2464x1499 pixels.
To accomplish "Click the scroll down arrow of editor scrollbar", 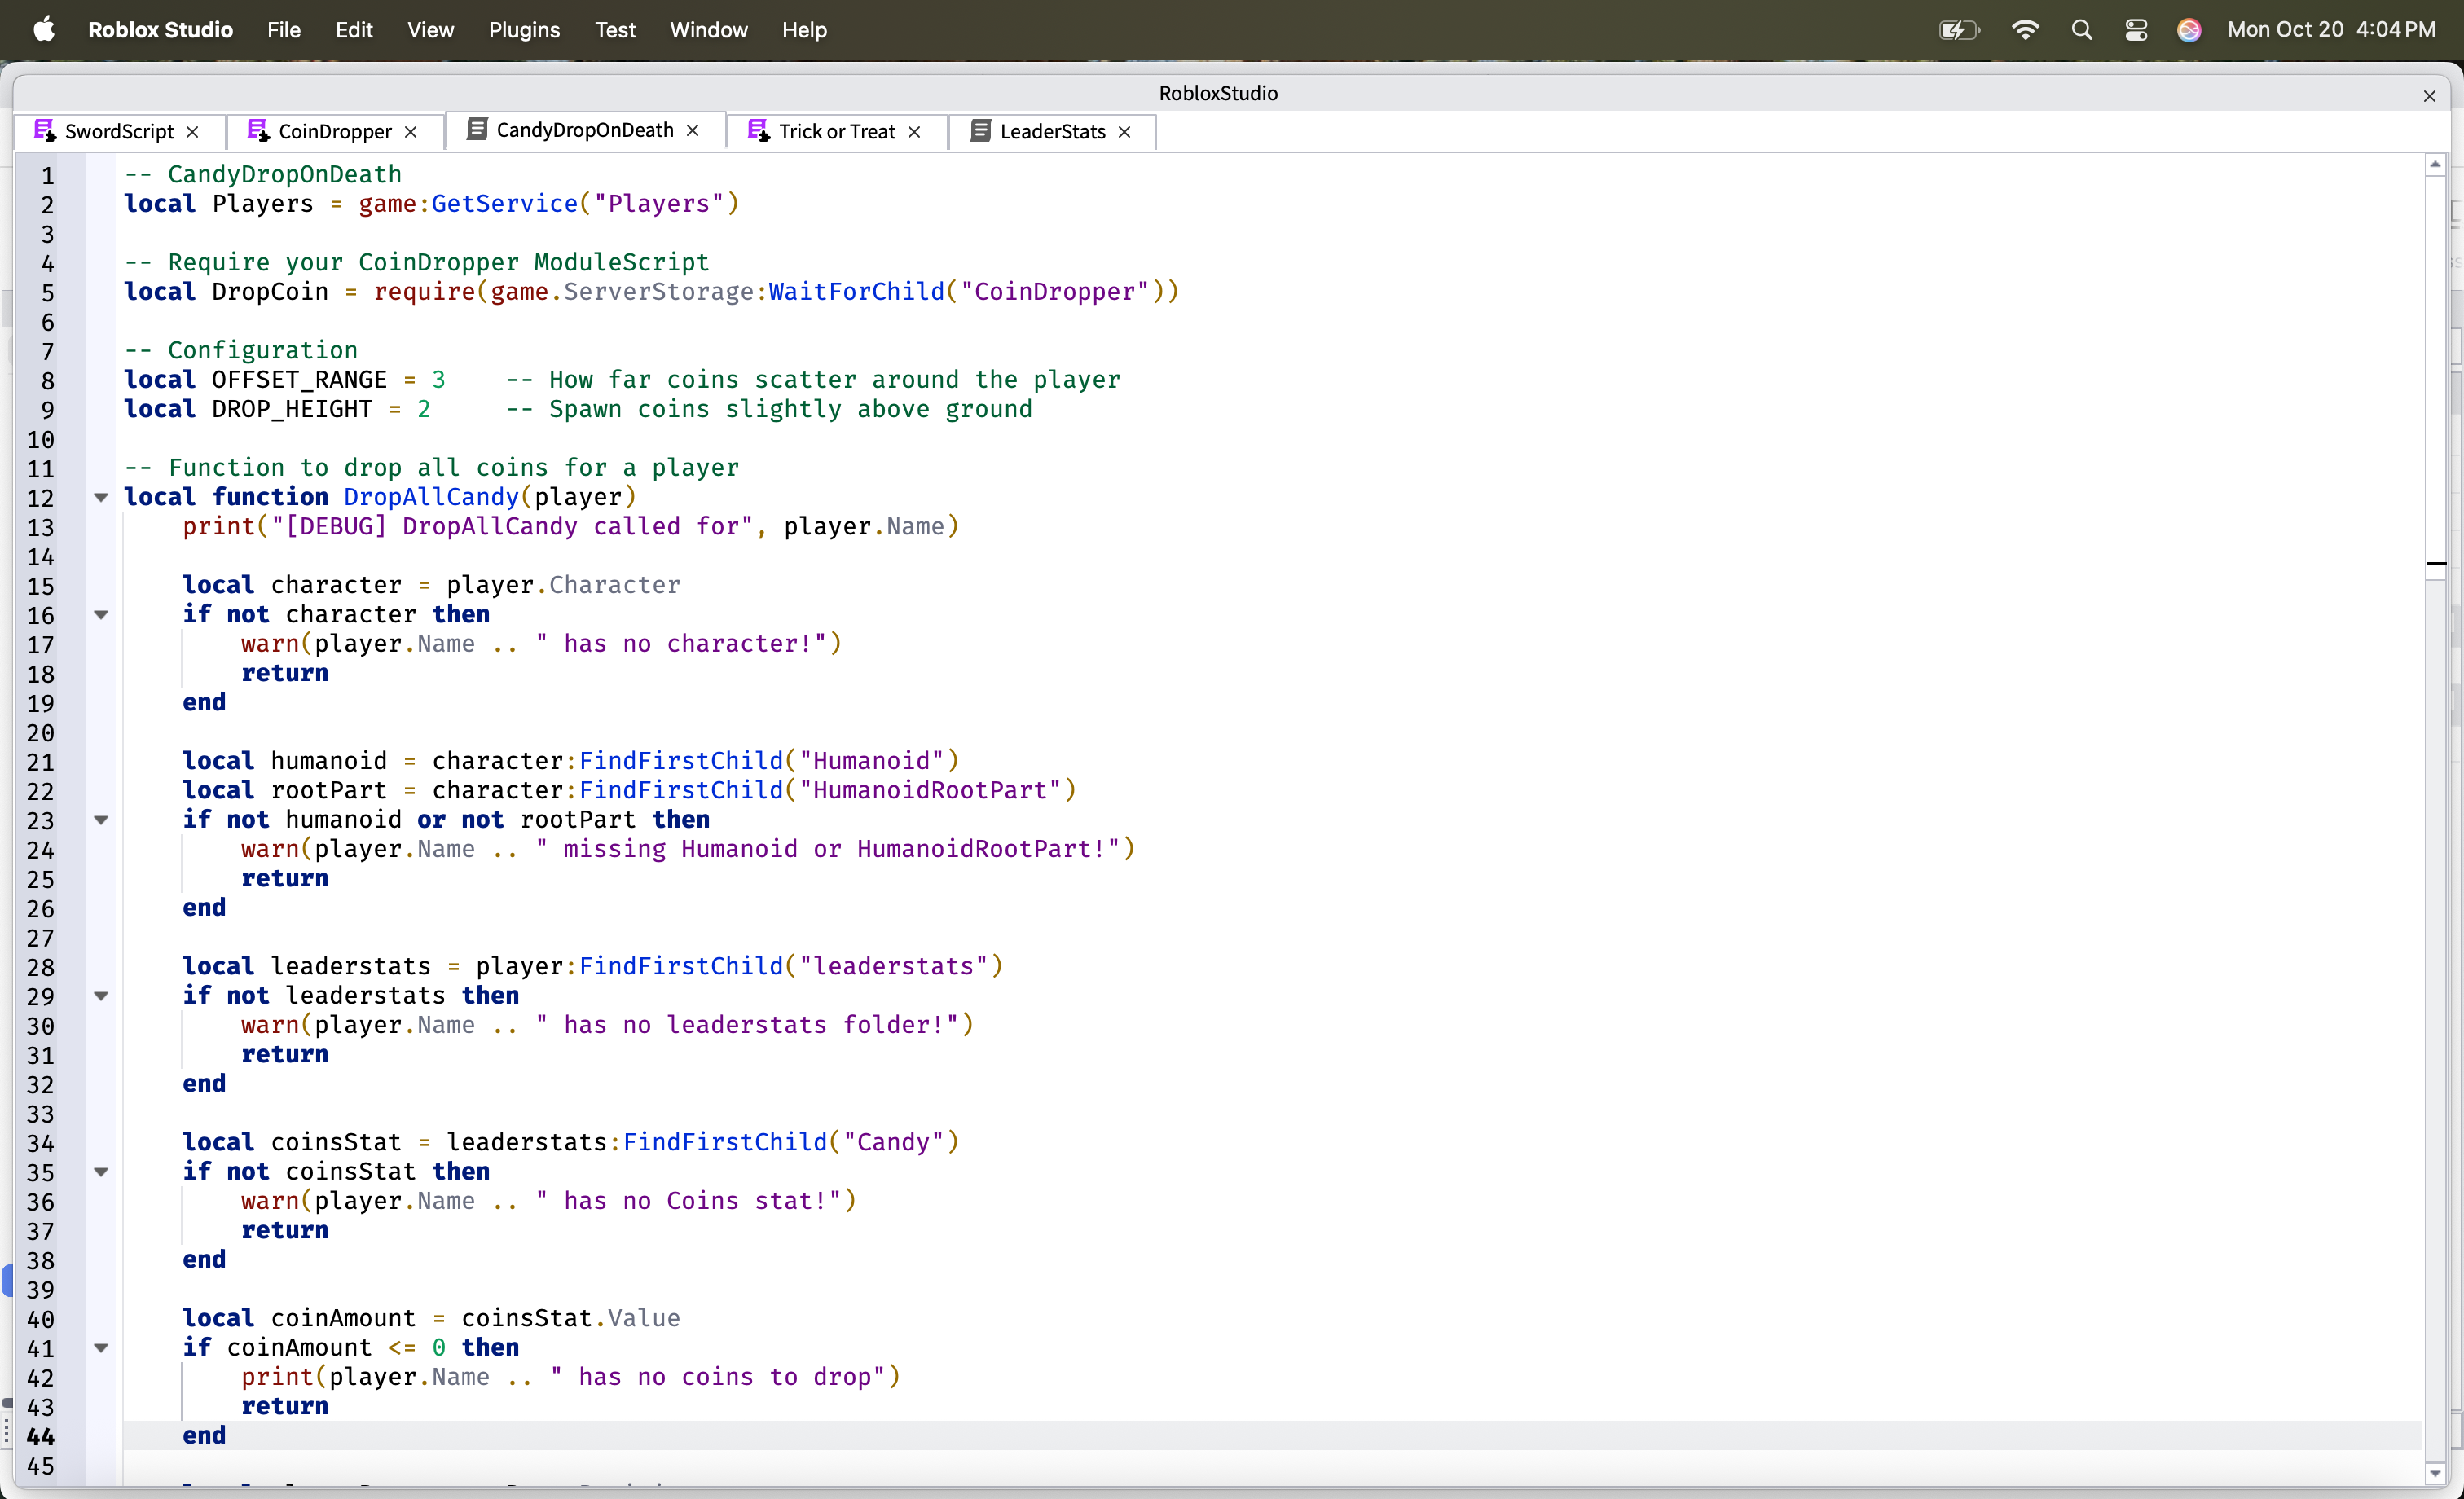I will click(2435, 1473).
